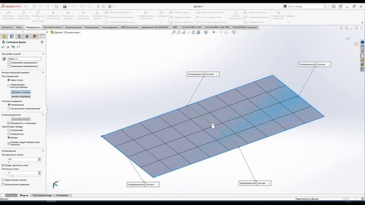Click the undo arrow in the Freeform panel

[x=13, y=47]
